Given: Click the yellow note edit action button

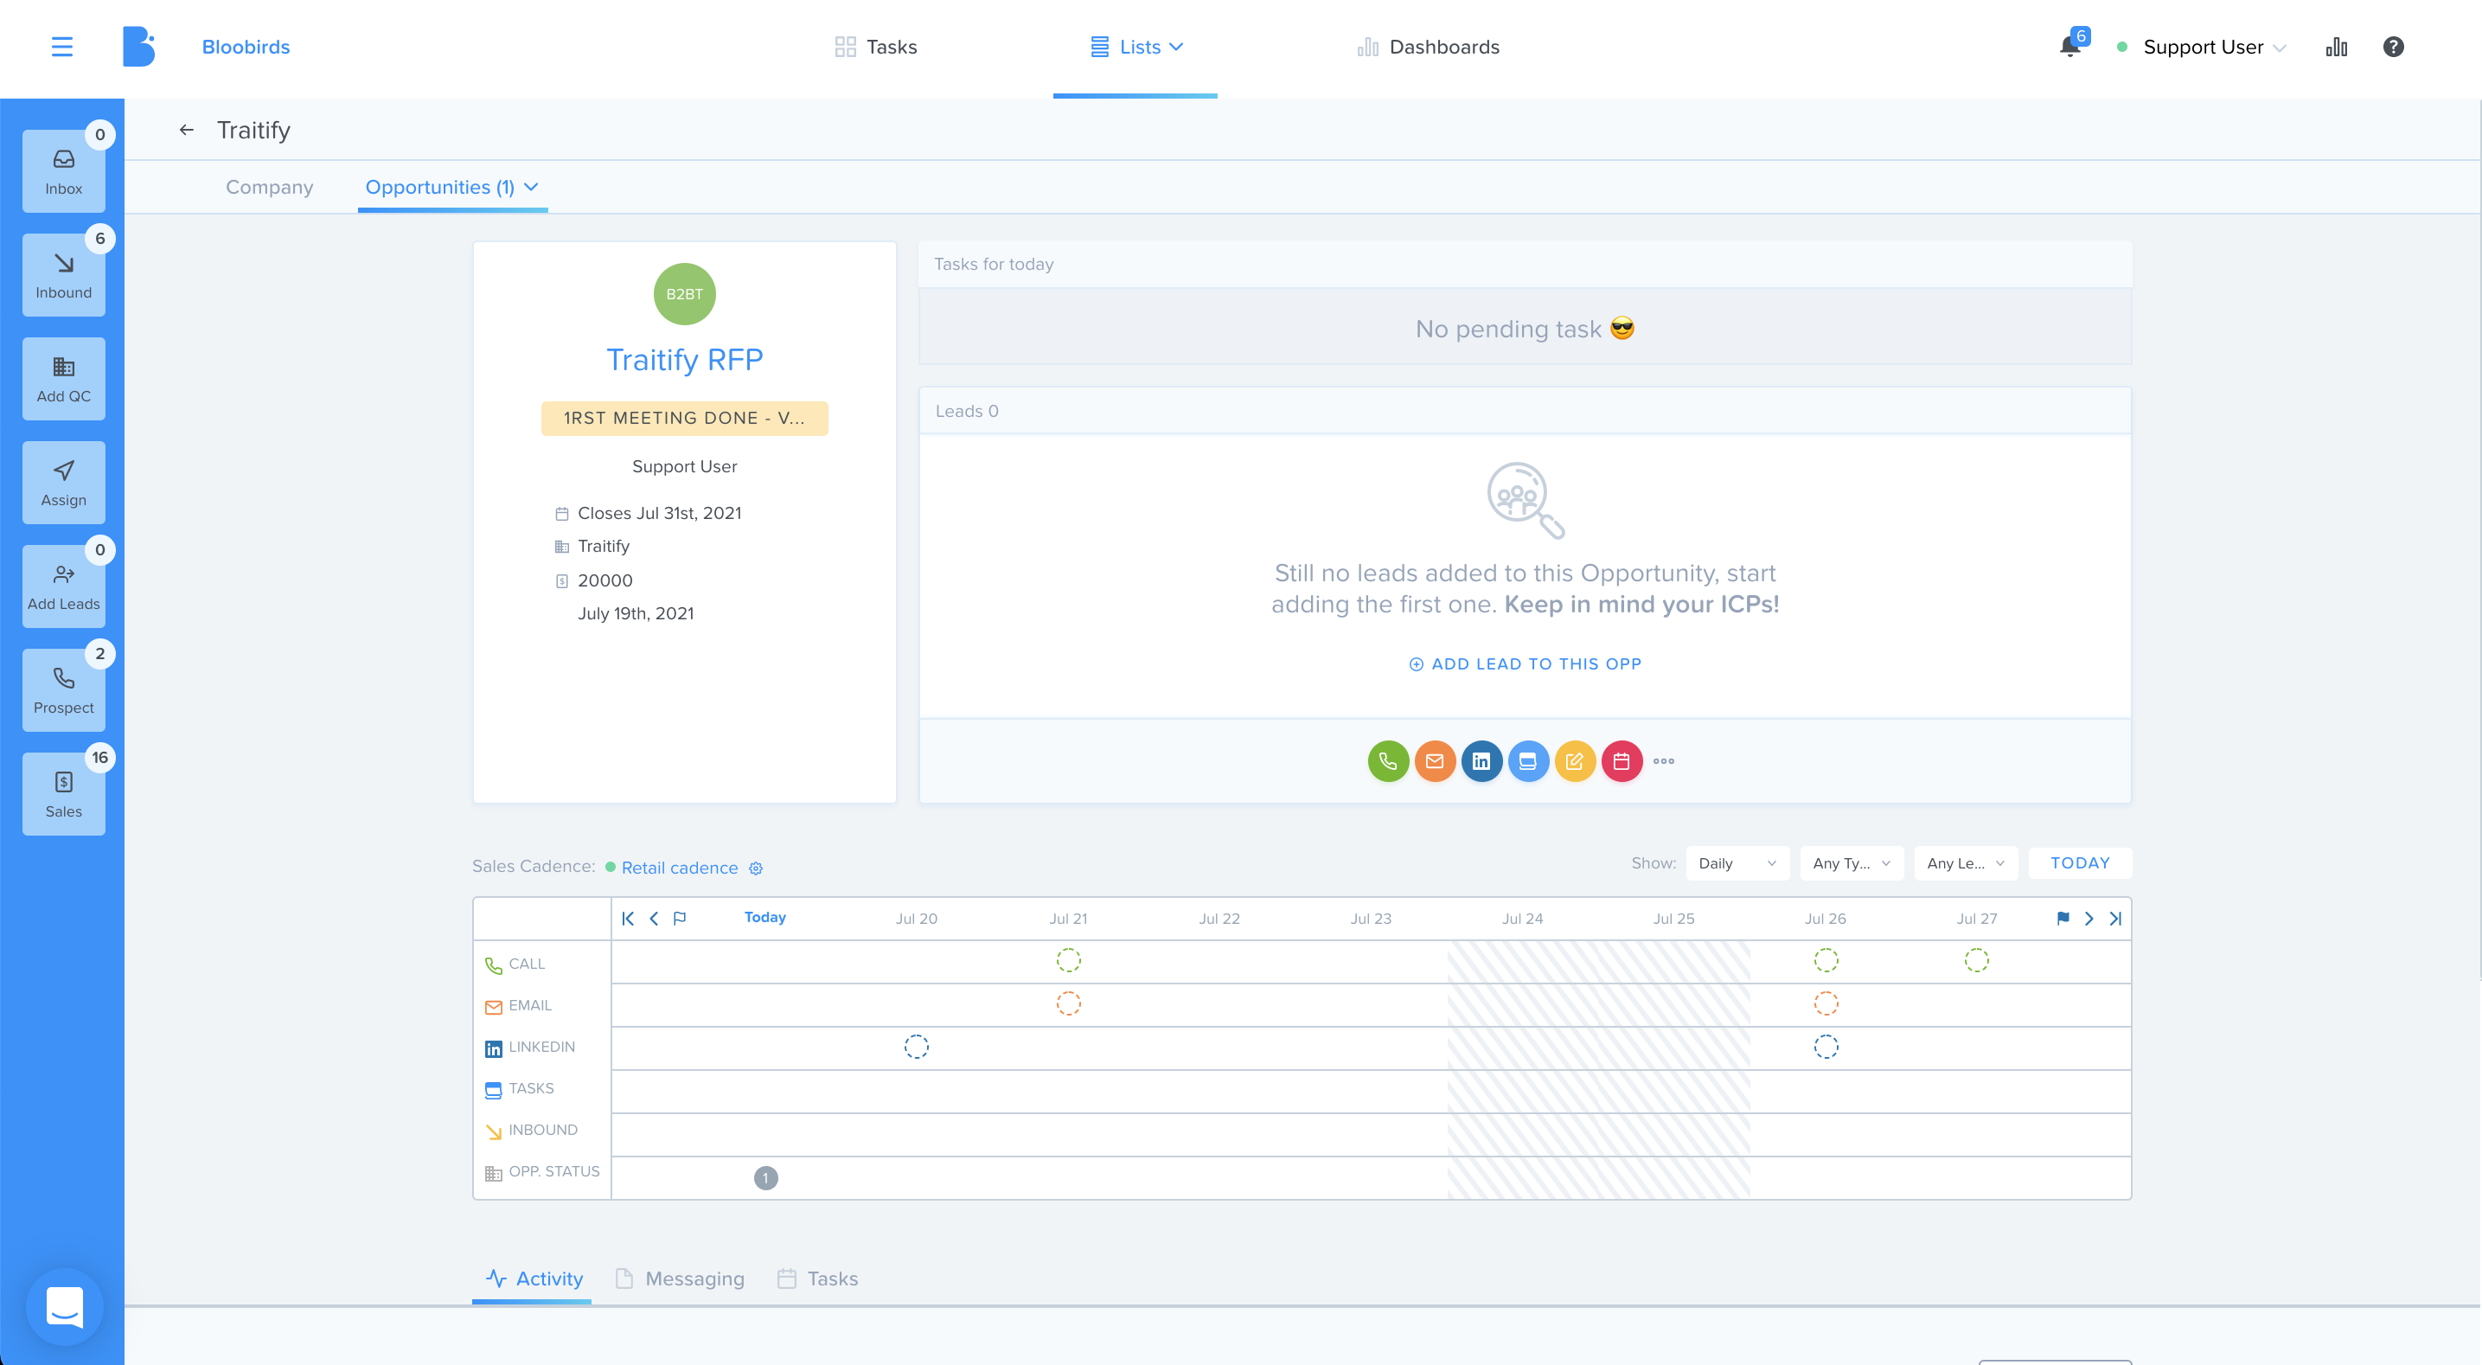Looking at the screenshot, I should pos(1574,760).
